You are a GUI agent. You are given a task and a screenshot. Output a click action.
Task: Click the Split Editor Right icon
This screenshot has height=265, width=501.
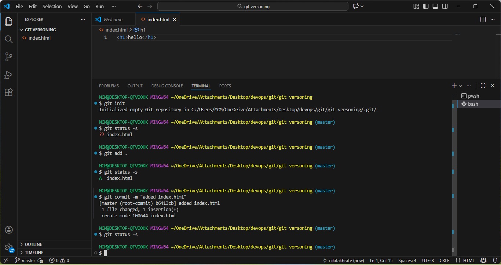(483, 19)
